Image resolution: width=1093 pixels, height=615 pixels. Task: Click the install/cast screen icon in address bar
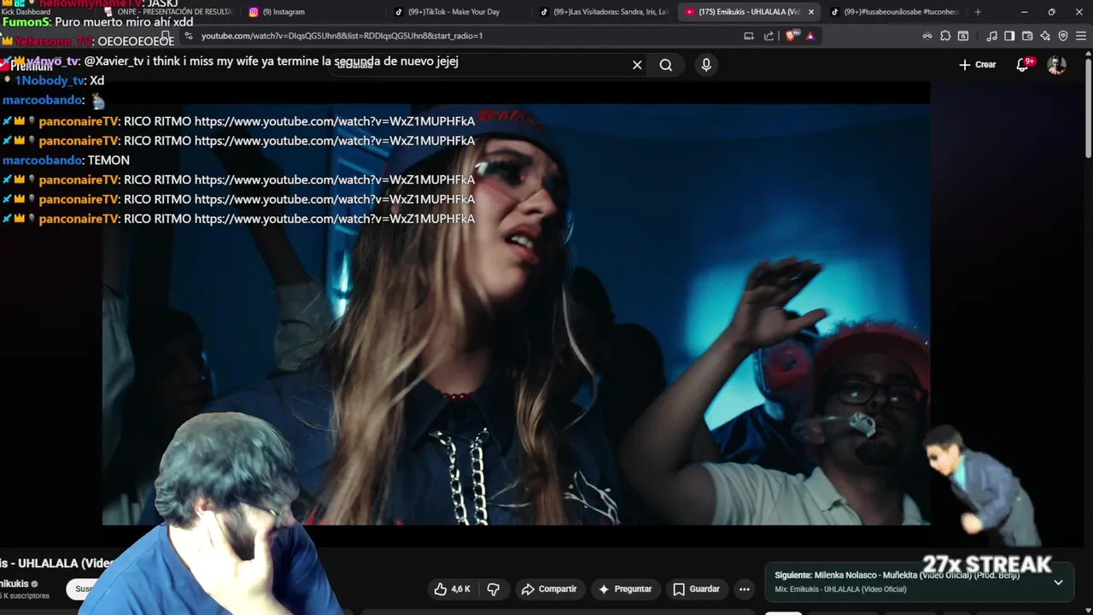[x=749, y=36]
